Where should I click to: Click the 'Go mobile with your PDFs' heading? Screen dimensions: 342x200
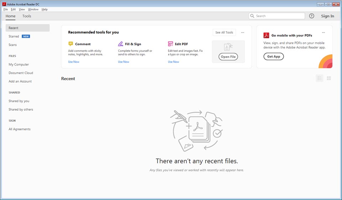pos(292,35)
